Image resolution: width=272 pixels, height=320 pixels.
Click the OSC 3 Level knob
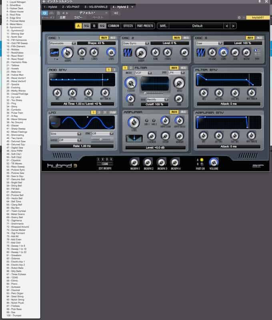coord(223,53)
